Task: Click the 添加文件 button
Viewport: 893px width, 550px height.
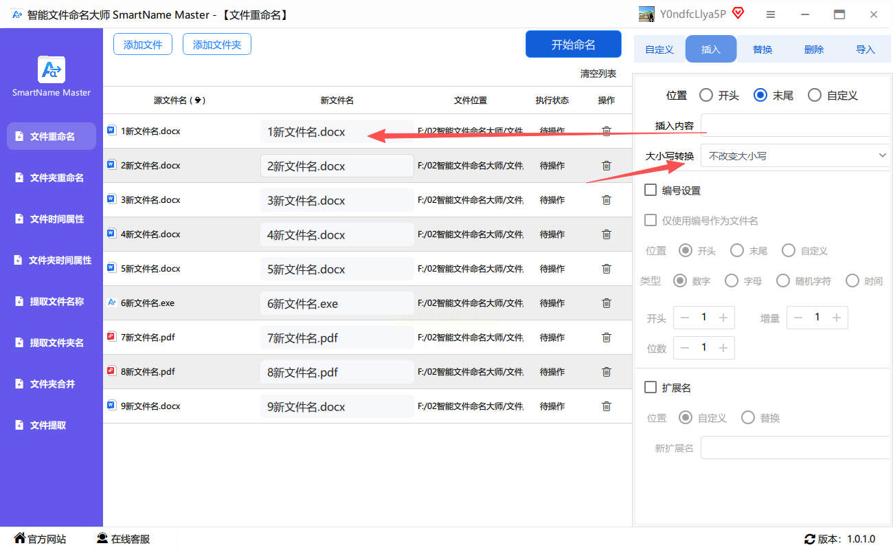Action: pos(143,45)
